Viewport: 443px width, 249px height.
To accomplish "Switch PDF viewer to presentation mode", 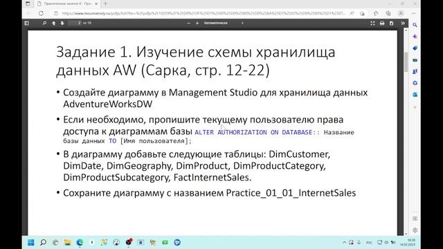I will [372, 24].
